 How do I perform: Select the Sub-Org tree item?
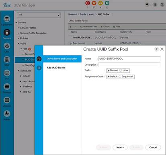[30, 65]
